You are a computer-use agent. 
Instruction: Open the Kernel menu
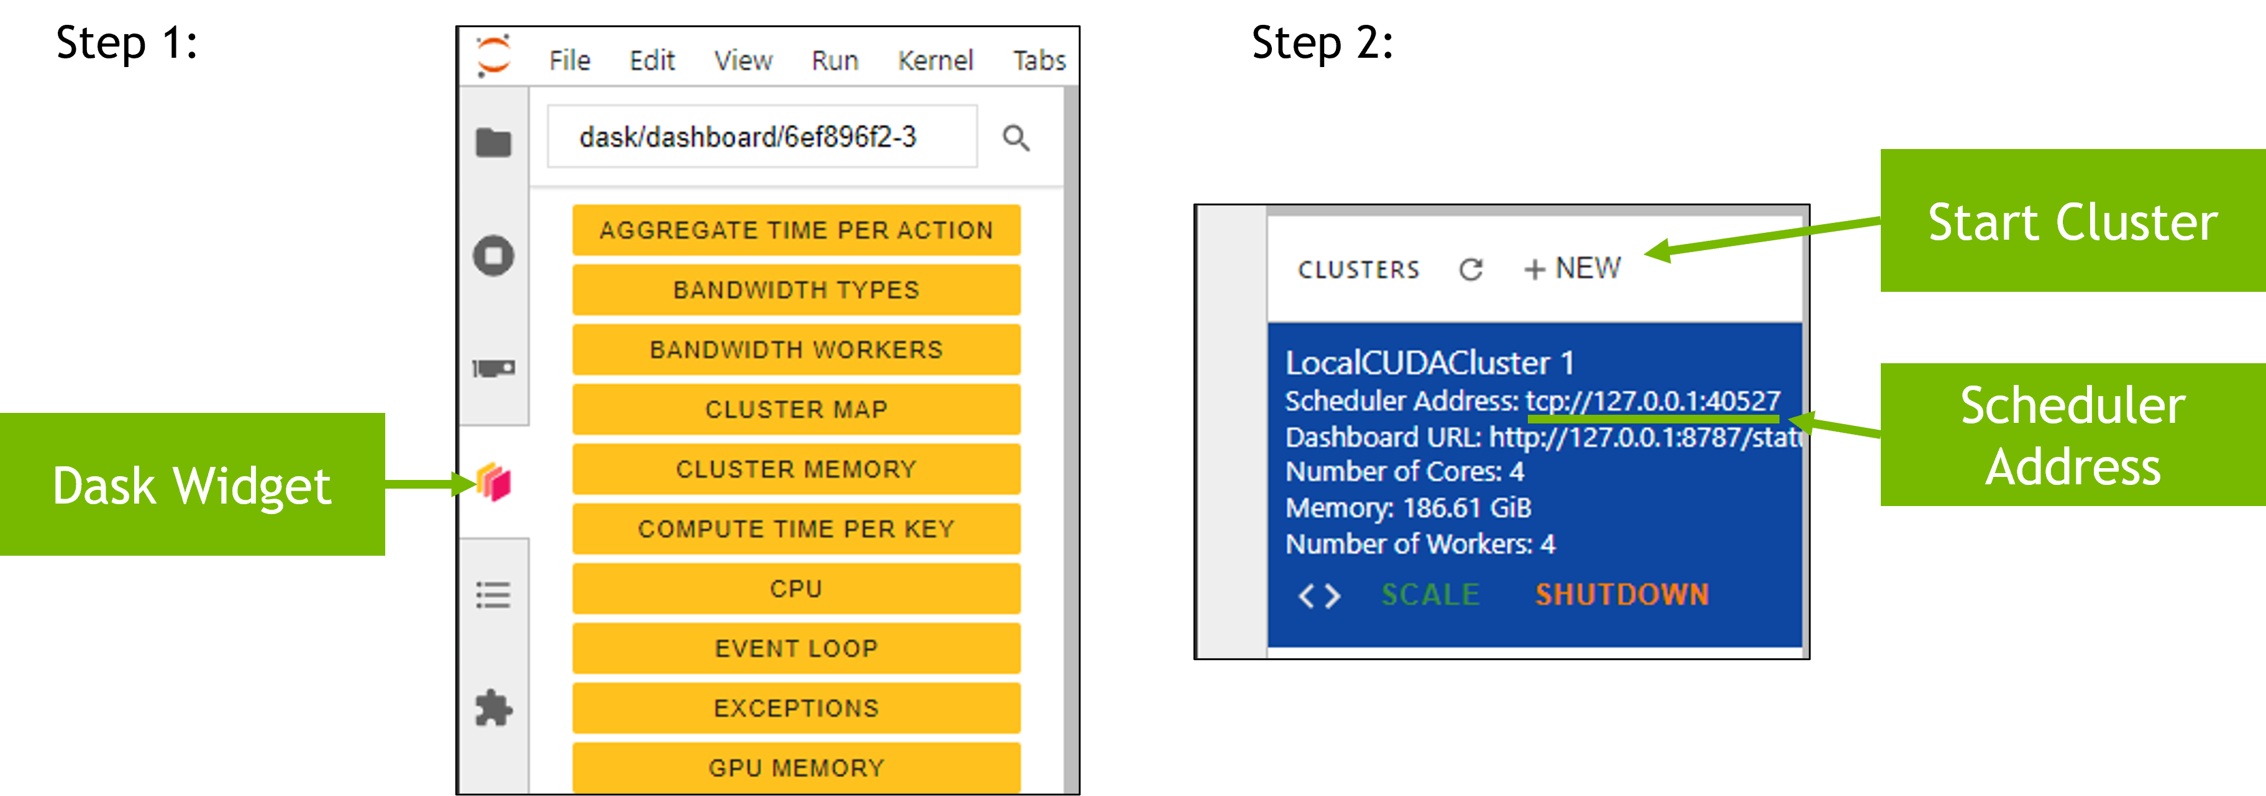pos(935,61)
